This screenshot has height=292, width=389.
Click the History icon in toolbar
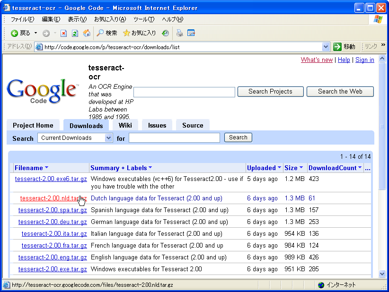click(x=165, y=33)
